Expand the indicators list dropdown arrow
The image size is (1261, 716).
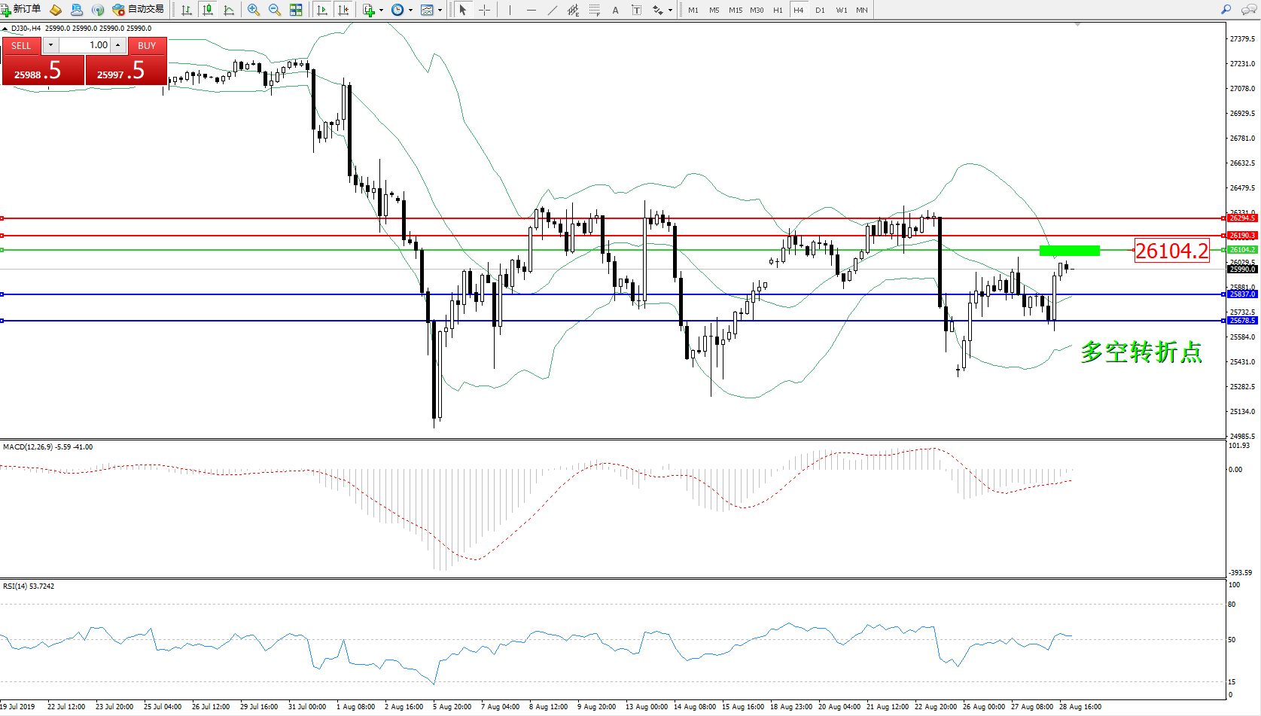click(381, 10)
